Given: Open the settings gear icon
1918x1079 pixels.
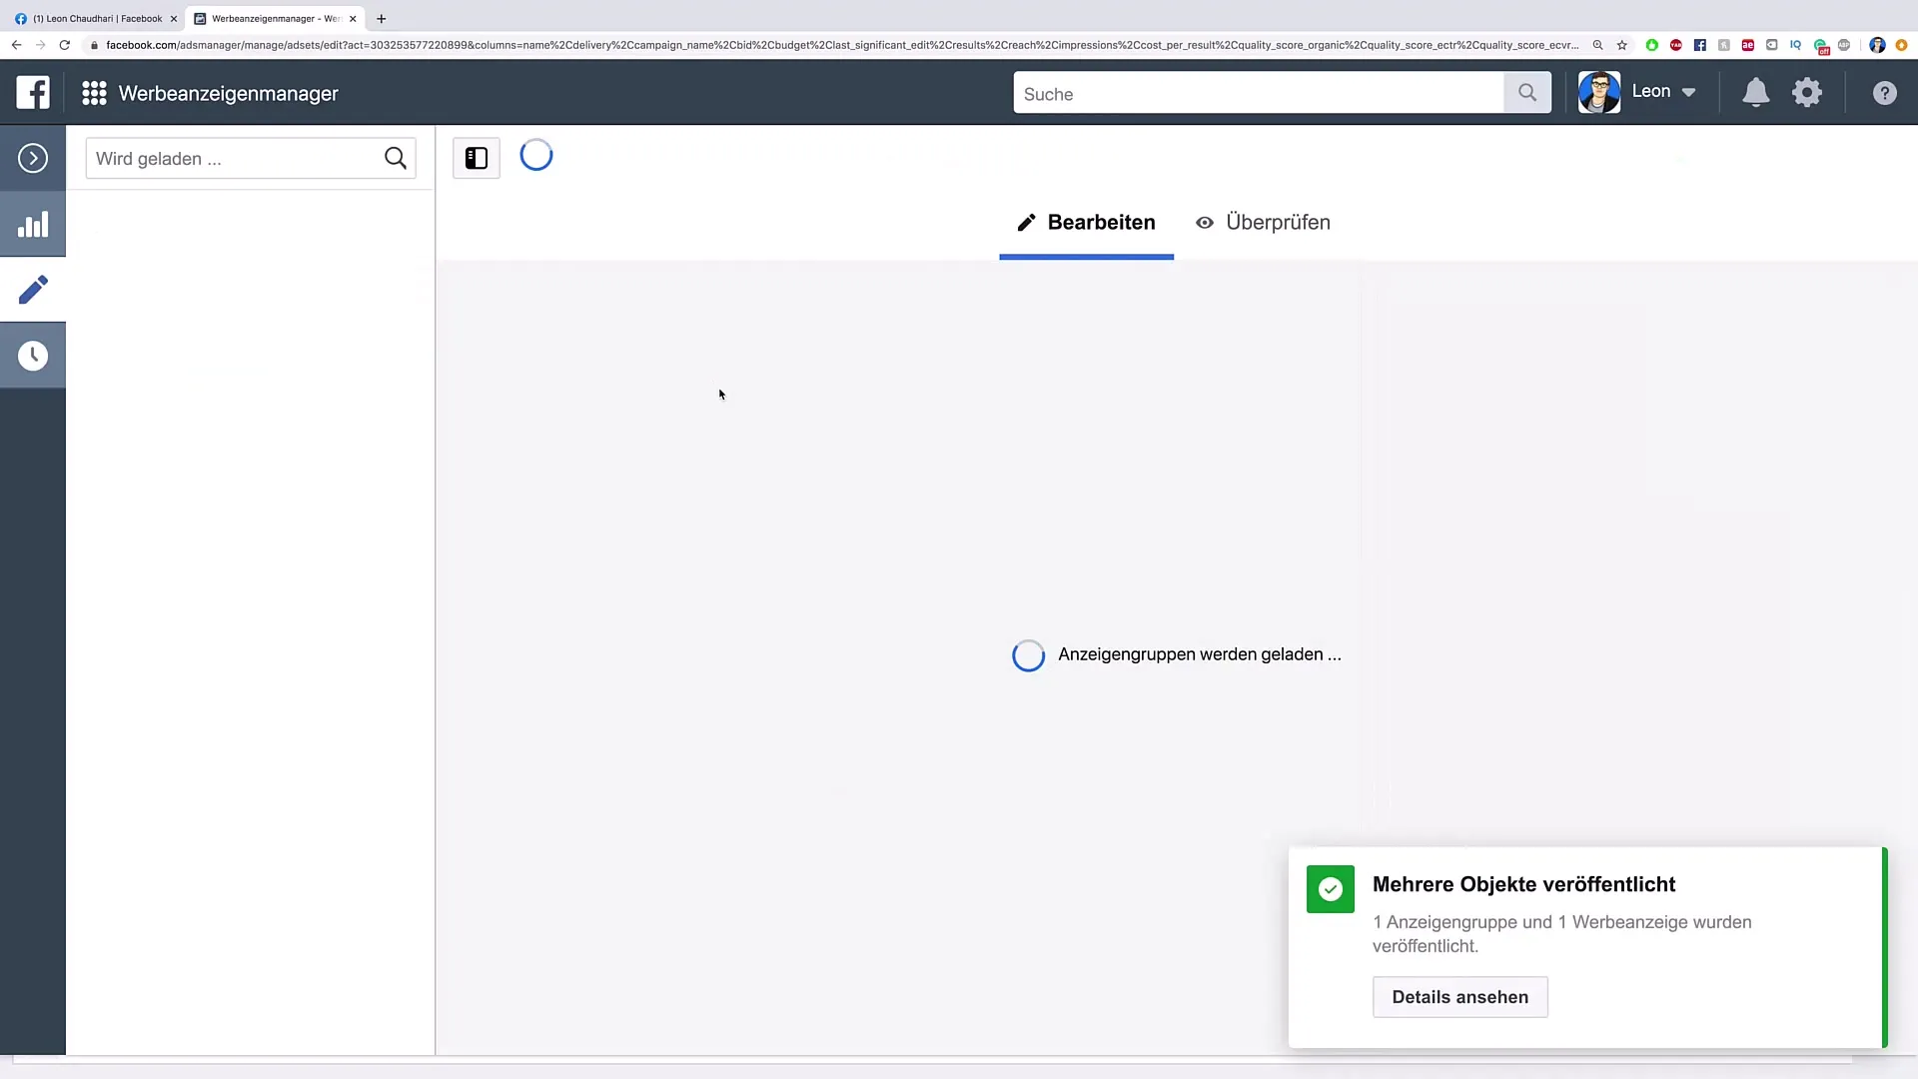Looking at the screenshot, I should (x=1807, y=93).
